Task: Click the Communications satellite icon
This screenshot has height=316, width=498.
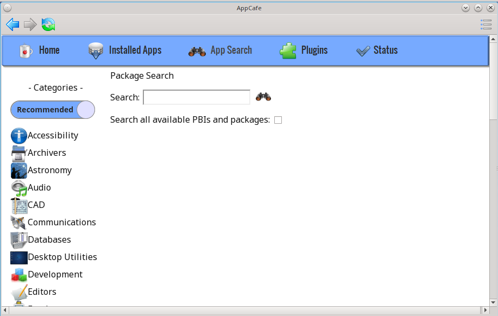Action: 18,223
